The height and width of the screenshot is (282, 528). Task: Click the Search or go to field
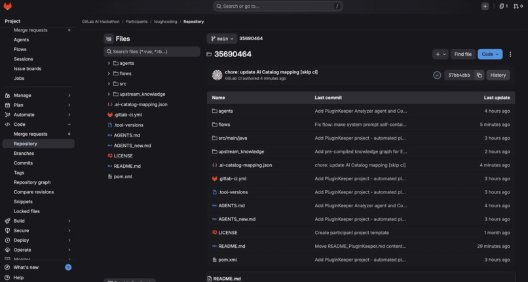pos(278,6)
